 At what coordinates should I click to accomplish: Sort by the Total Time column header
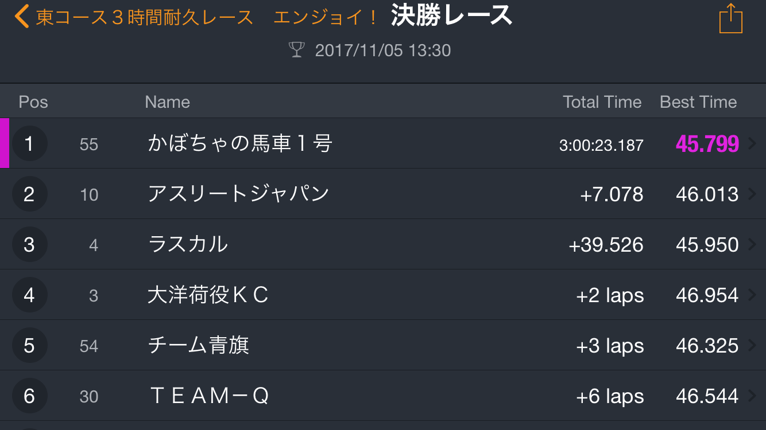[602, 102]
